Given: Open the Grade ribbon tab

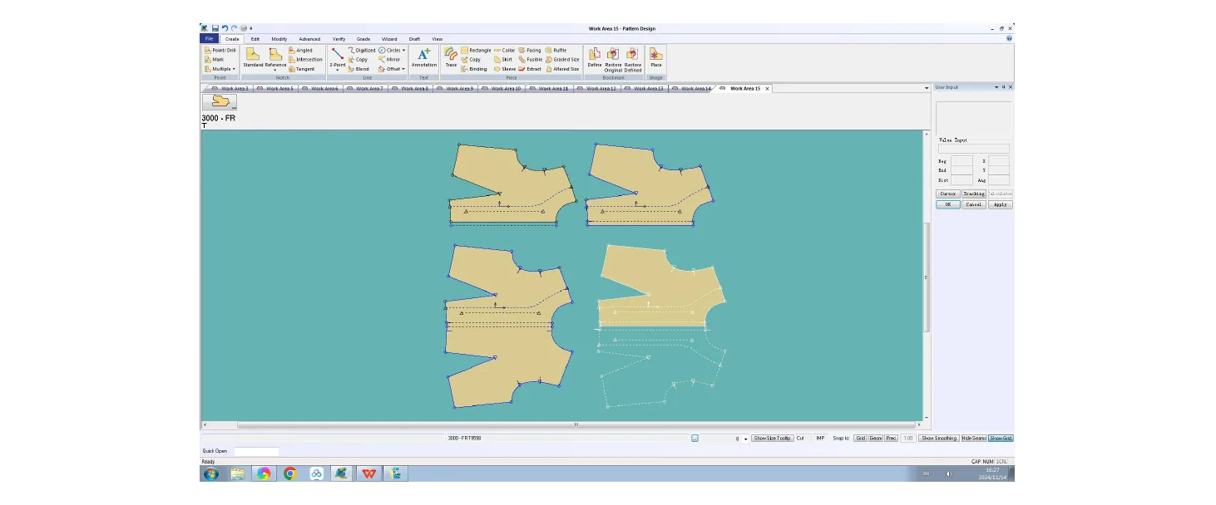Looking at the screenshot, I should tap(363, 39).
